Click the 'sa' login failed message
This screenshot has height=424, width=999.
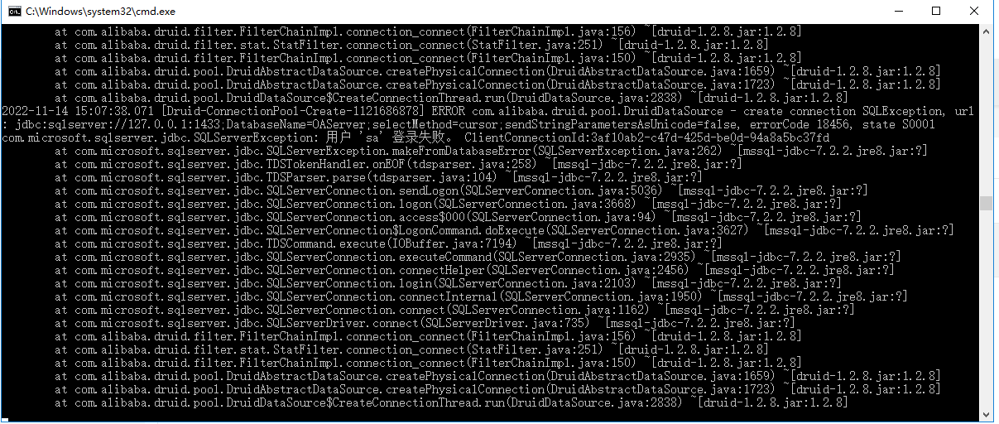coord(389,137)
